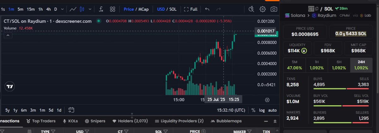Toggle log scale on the chart

[x=262, y=110]
